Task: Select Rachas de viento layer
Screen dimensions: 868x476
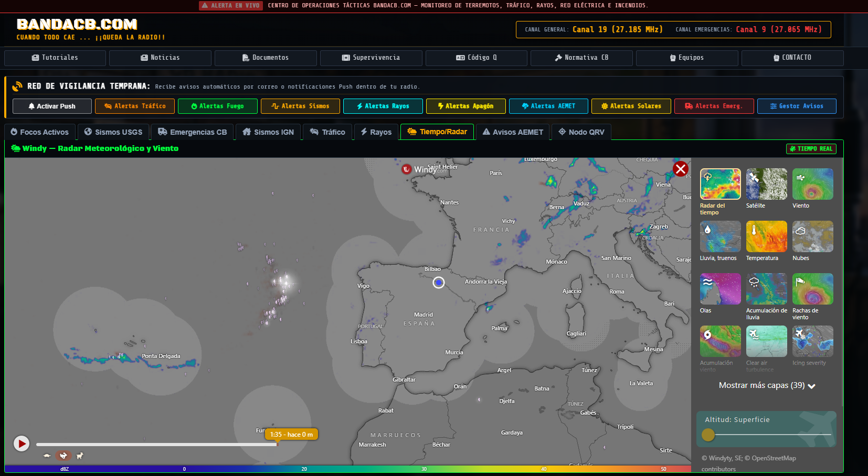Action: click(x=812, y=289)
